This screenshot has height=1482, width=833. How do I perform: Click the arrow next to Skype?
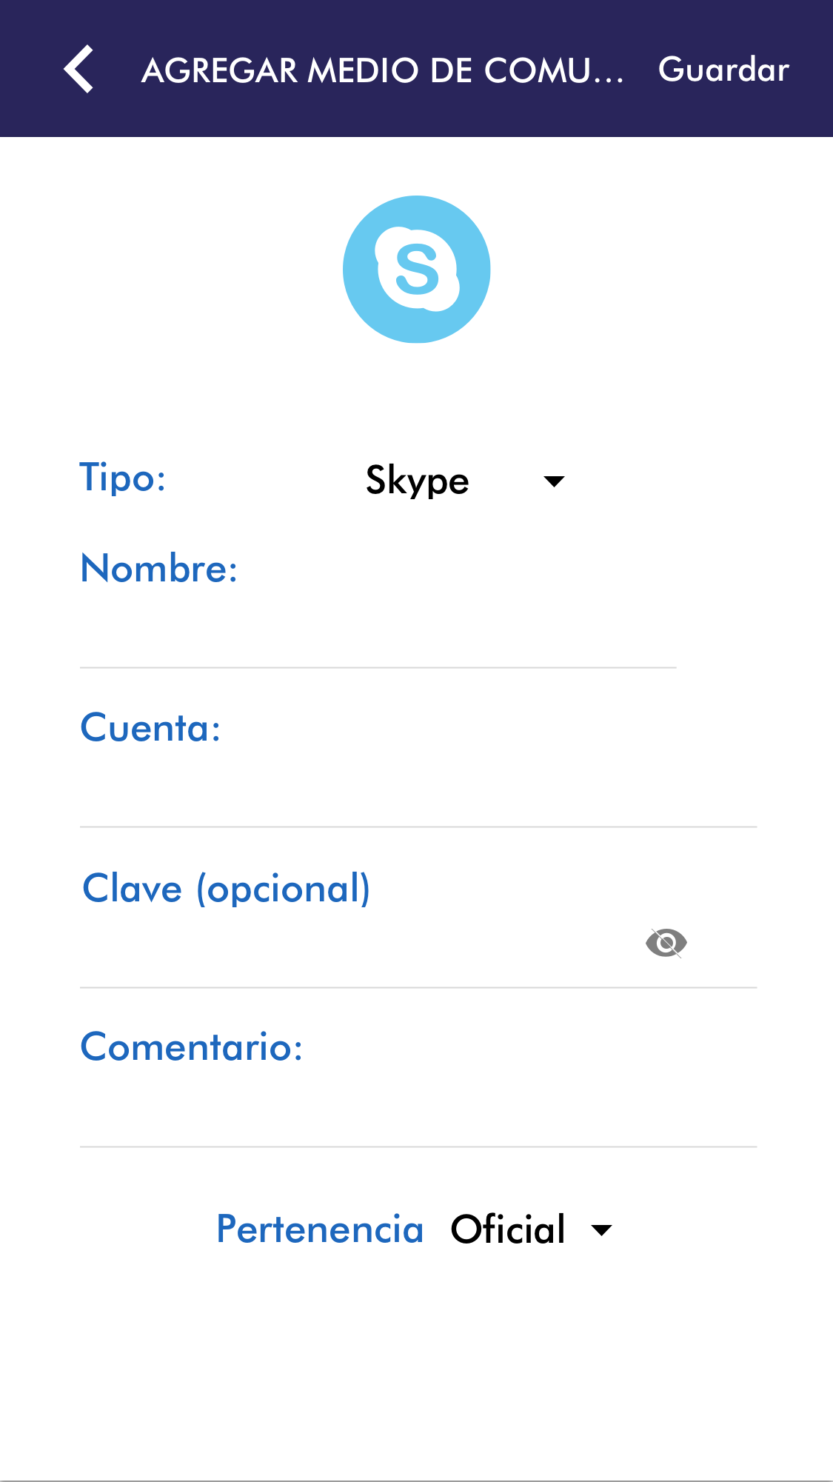[554, 481]
